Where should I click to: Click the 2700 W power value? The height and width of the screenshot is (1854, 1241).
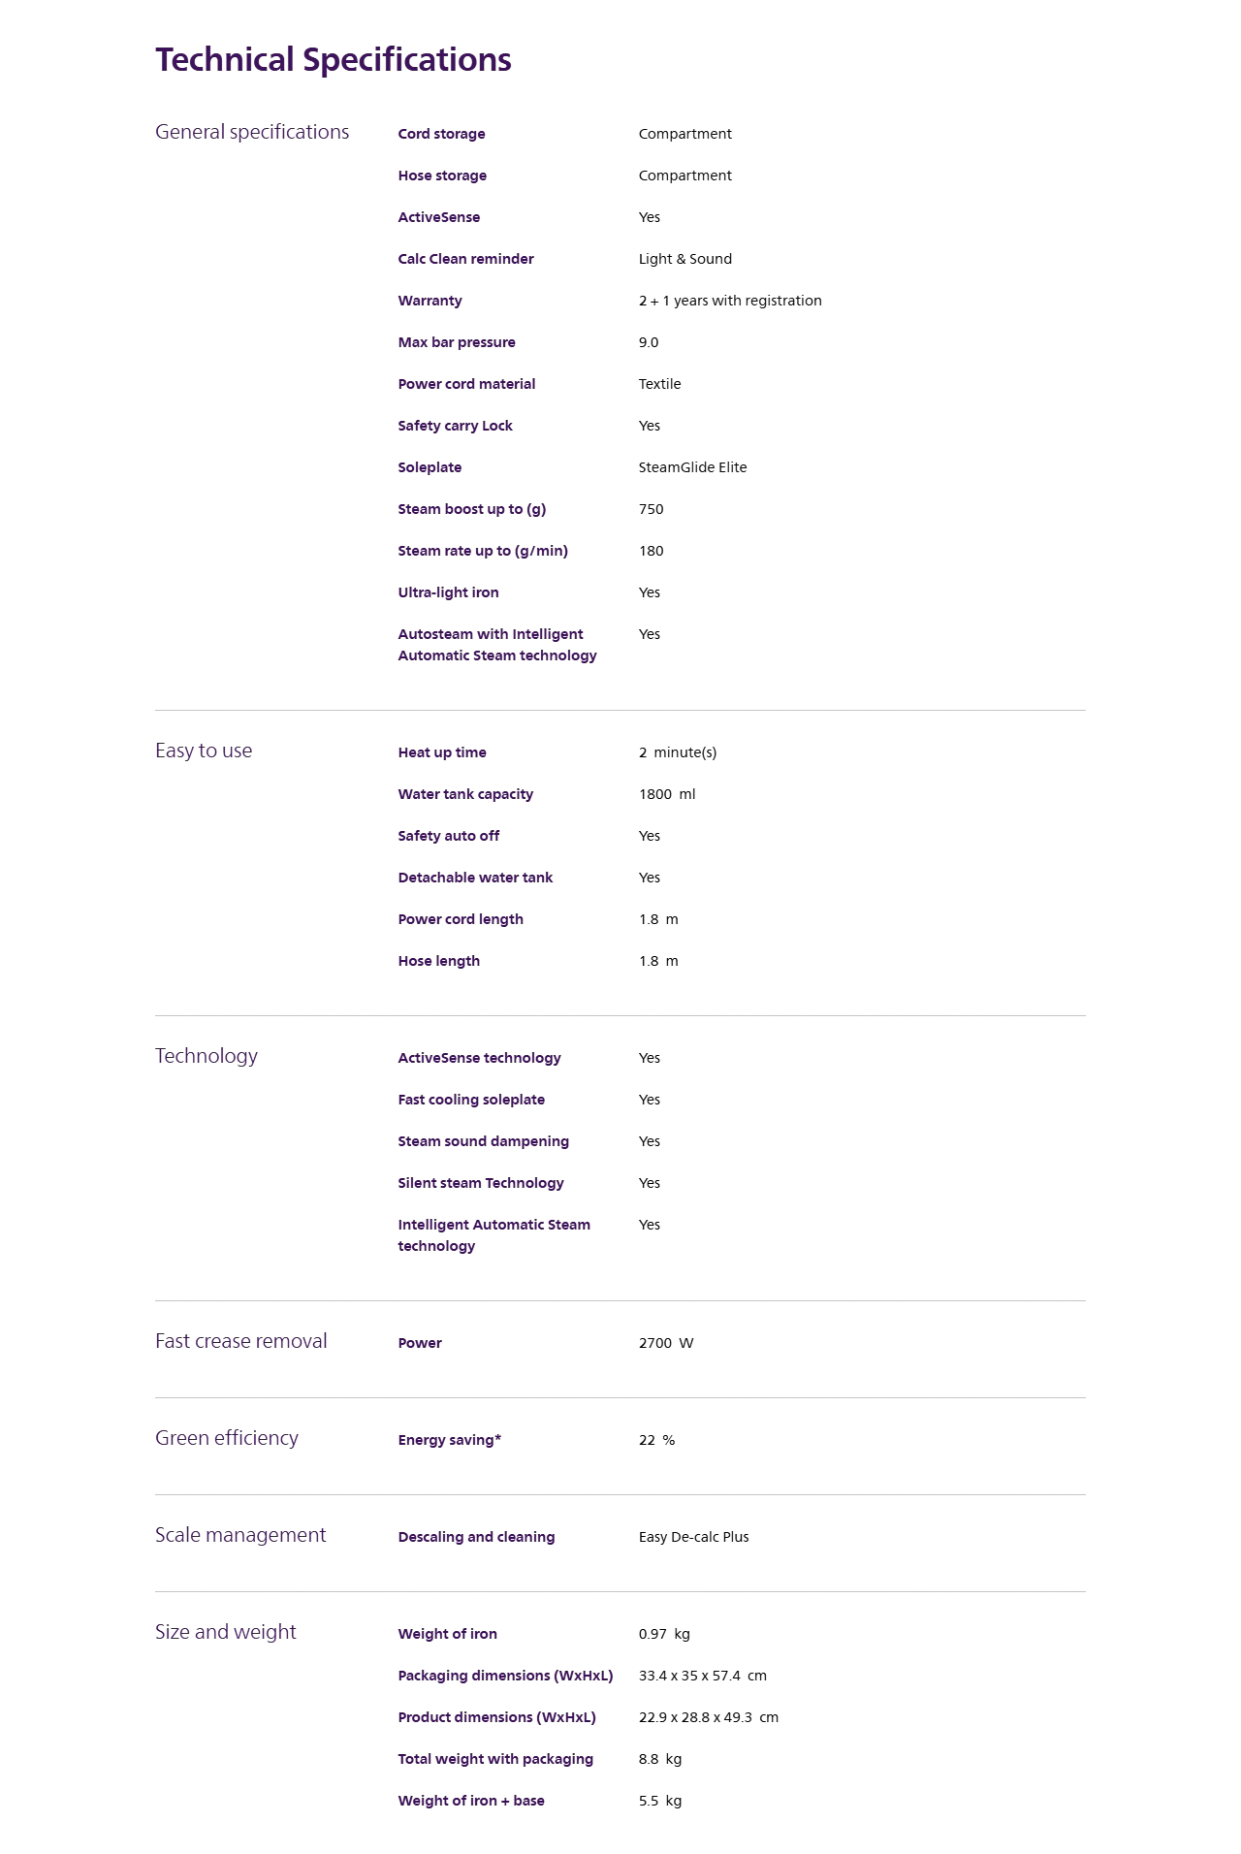[x=666, y=1343]
